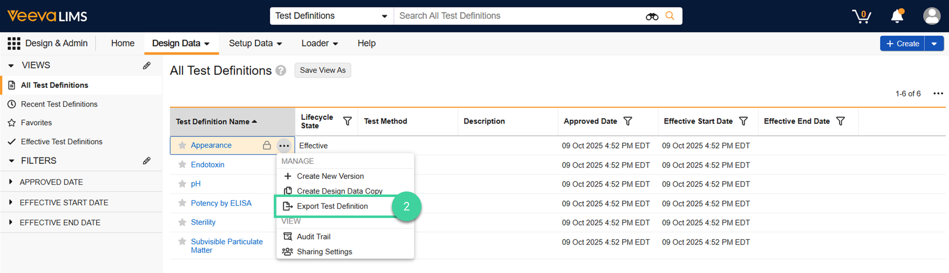949x273 pixels.
Task: Expand the APPROVED DATE filter
Action: click(11, 182)
